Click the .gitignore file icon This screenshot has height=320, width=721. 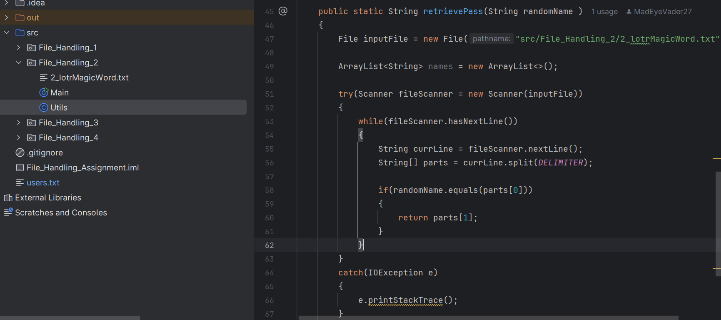coord(20,152)
